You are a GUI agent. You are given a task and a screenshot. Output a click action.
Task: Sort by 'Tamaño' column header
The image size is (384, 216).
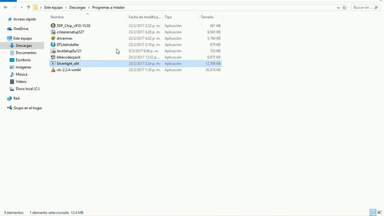[207, 17]
